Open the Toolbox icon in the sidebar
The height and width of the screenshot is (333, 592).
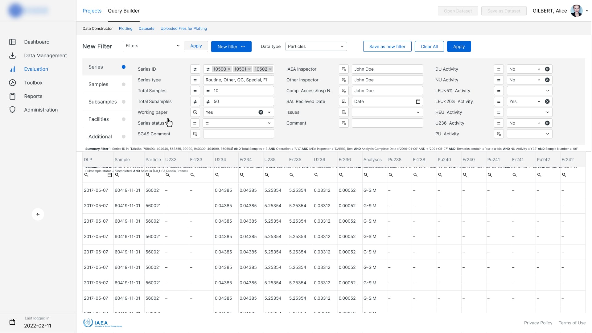12,83
